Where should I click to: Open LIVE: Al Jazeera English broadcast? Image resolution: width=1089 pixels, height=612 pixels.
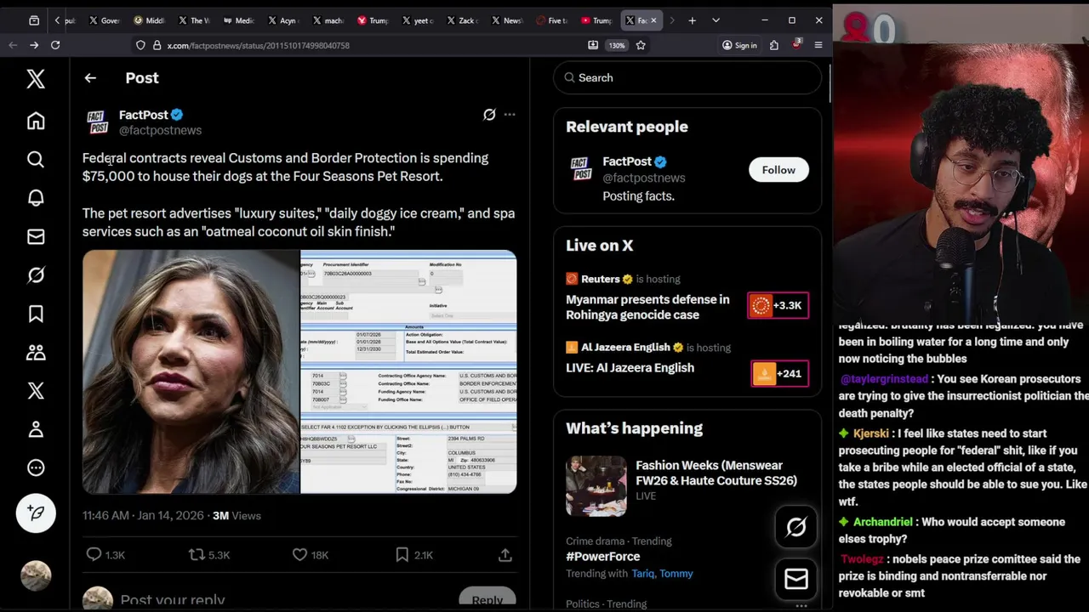point(630,368)
